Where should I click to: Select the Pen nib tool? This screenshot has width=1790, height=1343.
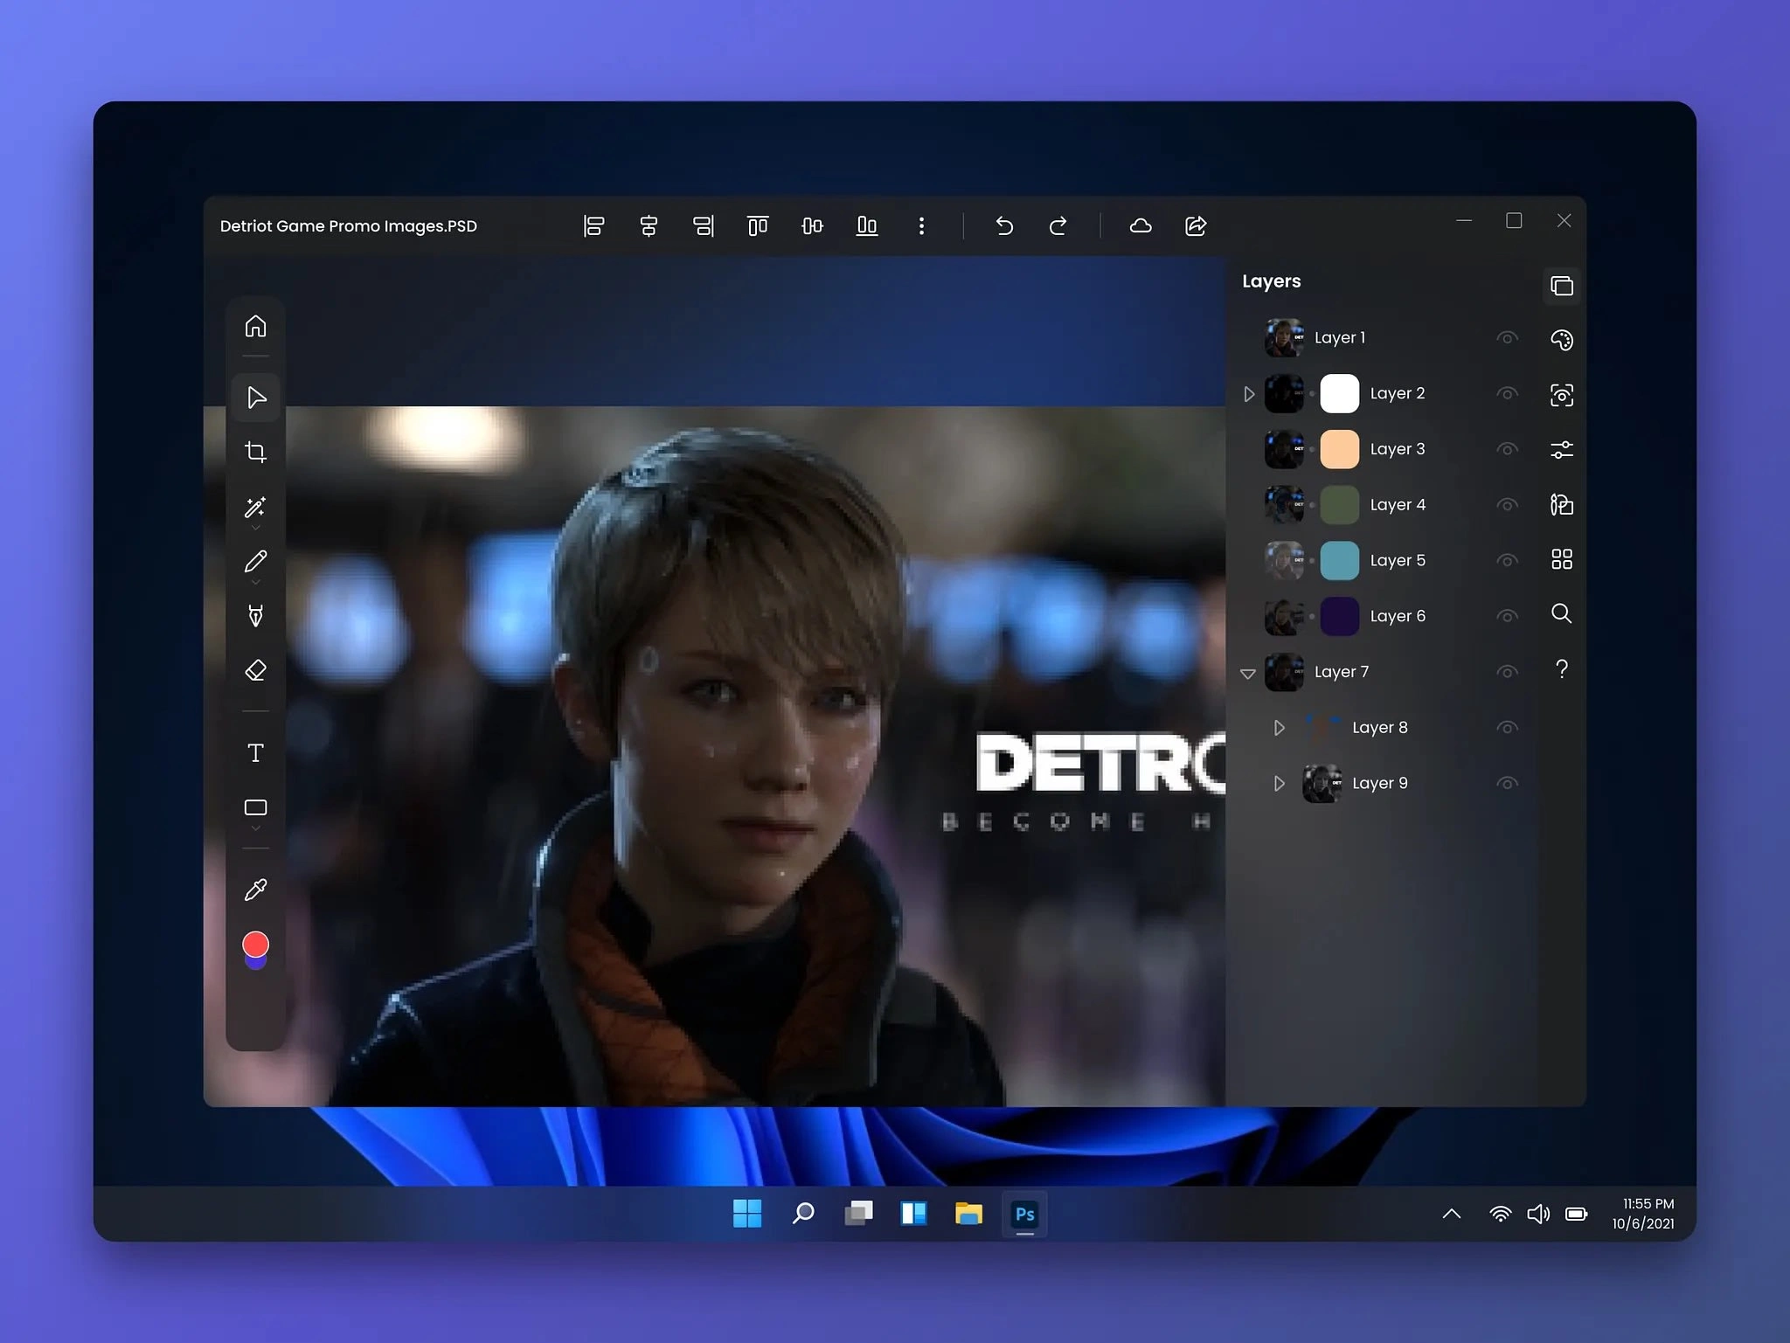255,616
